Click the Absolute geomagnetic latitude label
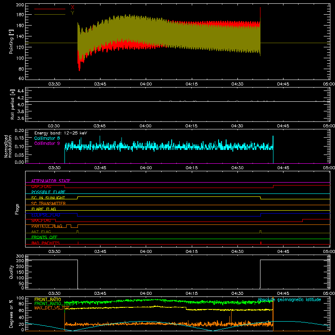 [x=289, y=299]
